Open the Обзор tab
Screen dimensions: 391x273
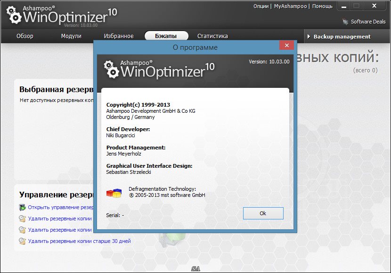click(x=25, y=36)
